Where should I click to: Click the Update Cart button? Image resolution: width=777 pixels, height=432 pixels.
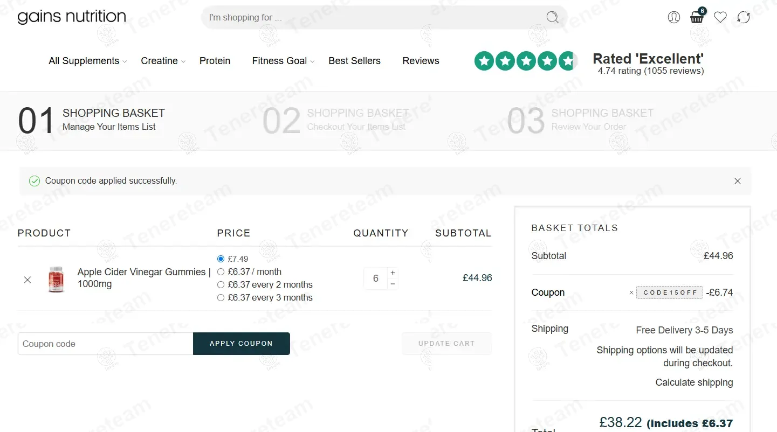point(446,344)
